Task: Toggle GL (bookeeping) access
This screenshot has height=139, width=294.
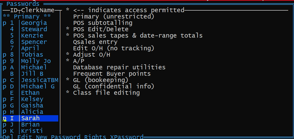Action: (101, 80)
